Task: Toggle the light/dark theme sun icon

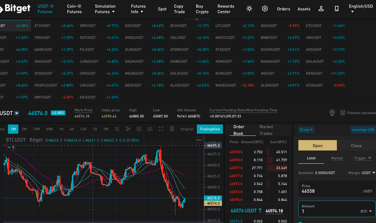Action: point(249,9)
